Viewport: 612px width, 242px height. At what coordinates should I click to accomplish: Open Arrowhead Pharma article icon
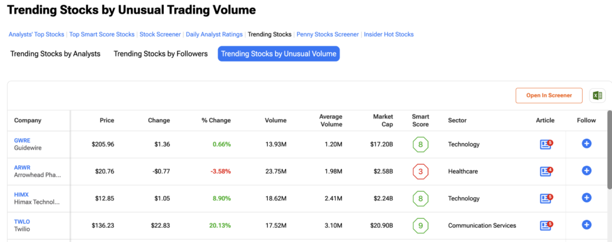[x=546, y=171]
